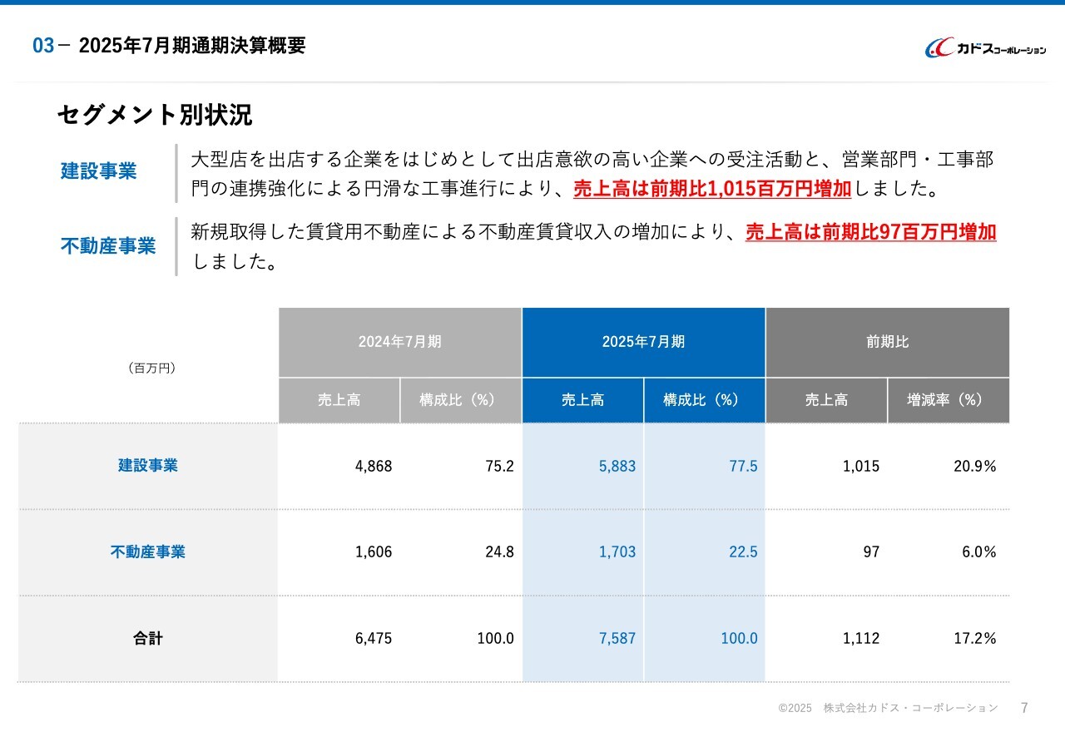Click the value '5,883'
The width and height of the screenshot is (1065, 737).
[617, 467]
